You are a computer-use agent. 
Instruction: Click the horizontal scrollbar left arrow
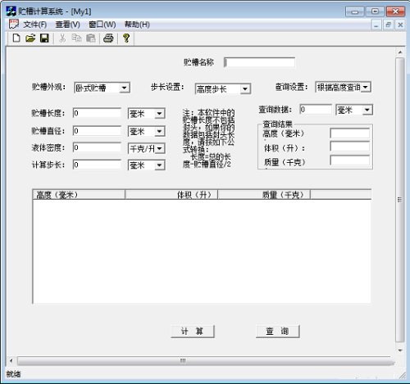pos(11,361)
